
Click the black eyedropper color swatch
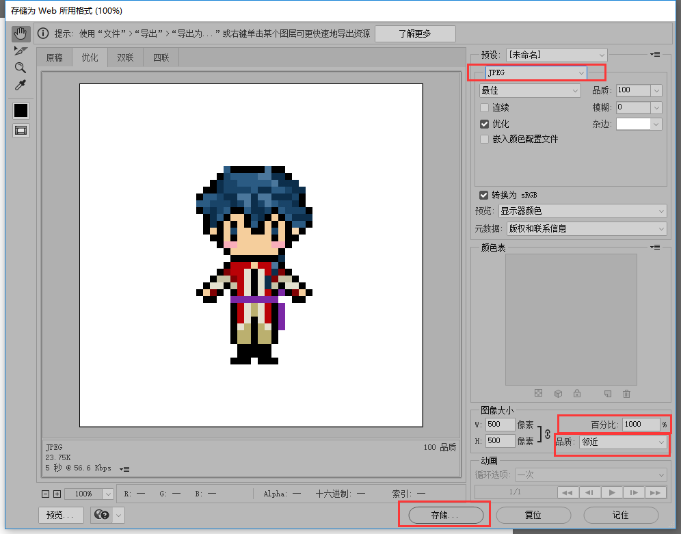21,110
